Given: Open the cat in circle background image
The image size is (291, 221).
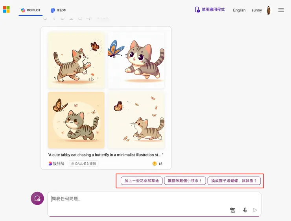Looking at the screenshot, I should (x=76, y=120).
